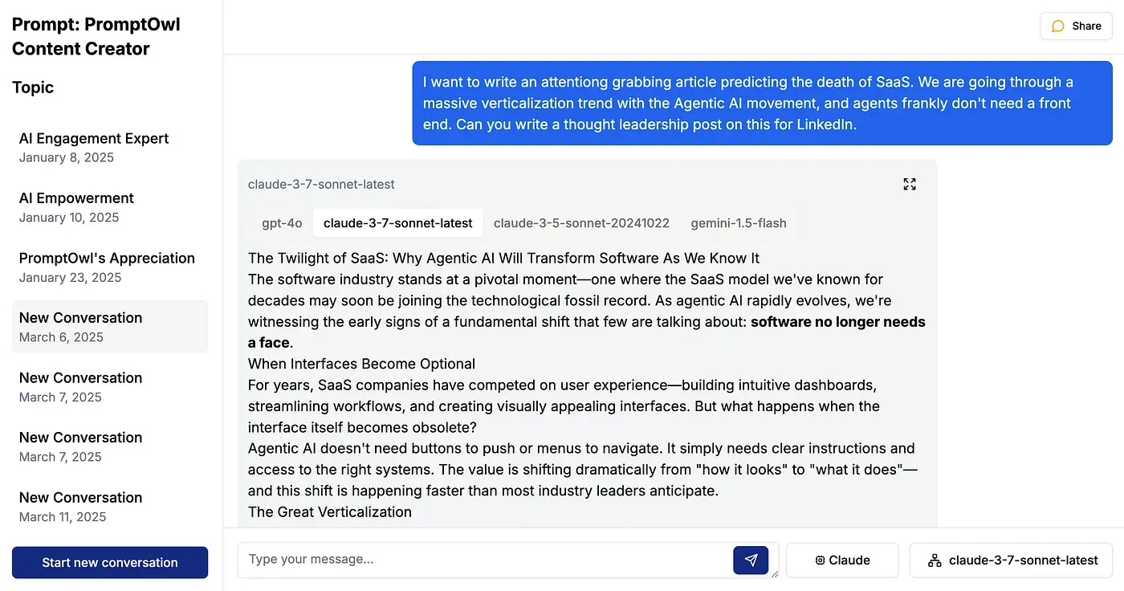Open the AI Engagement Expert conversation
This screenshot has width=1124, height=591.
pos(94,147)
